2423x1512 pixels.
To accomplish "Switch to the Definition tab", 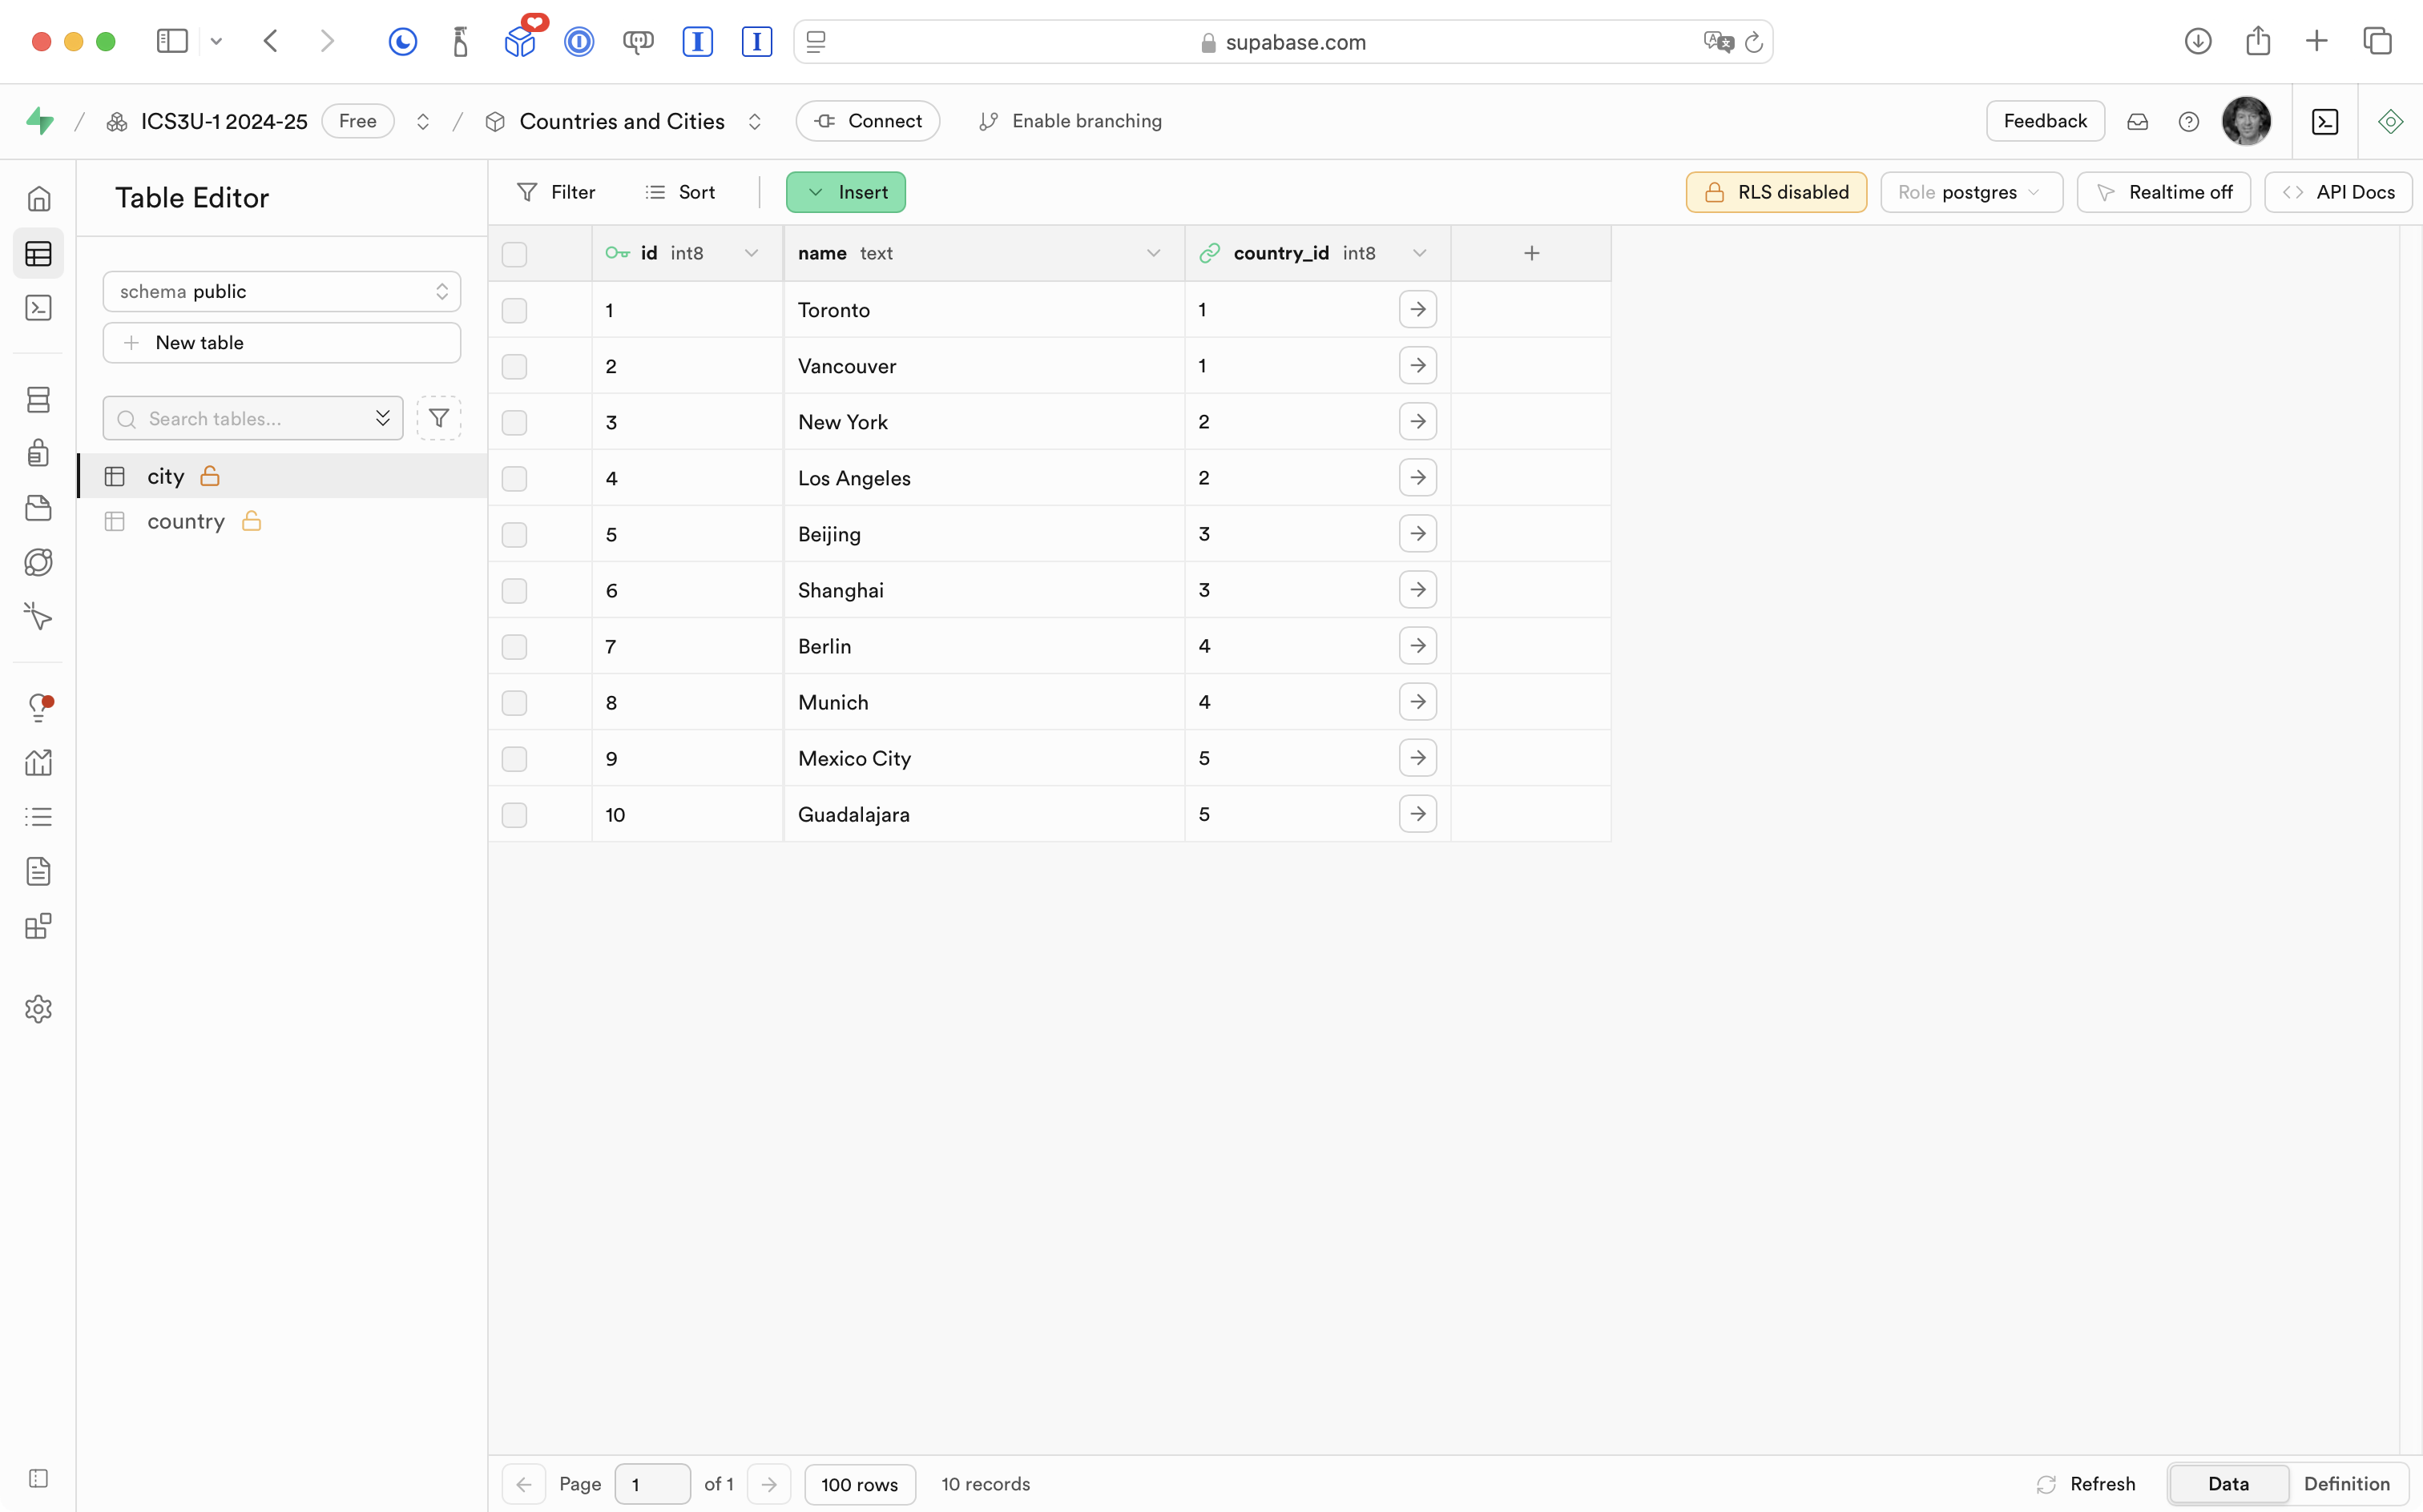I will (x=2346, y=1484).
